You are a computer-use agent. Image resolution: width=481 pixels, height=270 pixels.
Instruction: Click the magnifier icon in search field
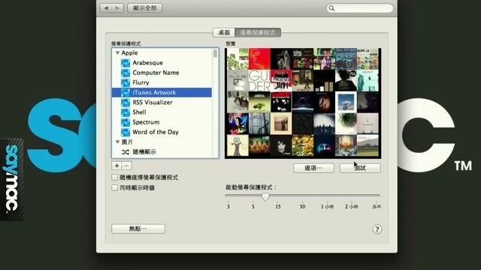331,8
